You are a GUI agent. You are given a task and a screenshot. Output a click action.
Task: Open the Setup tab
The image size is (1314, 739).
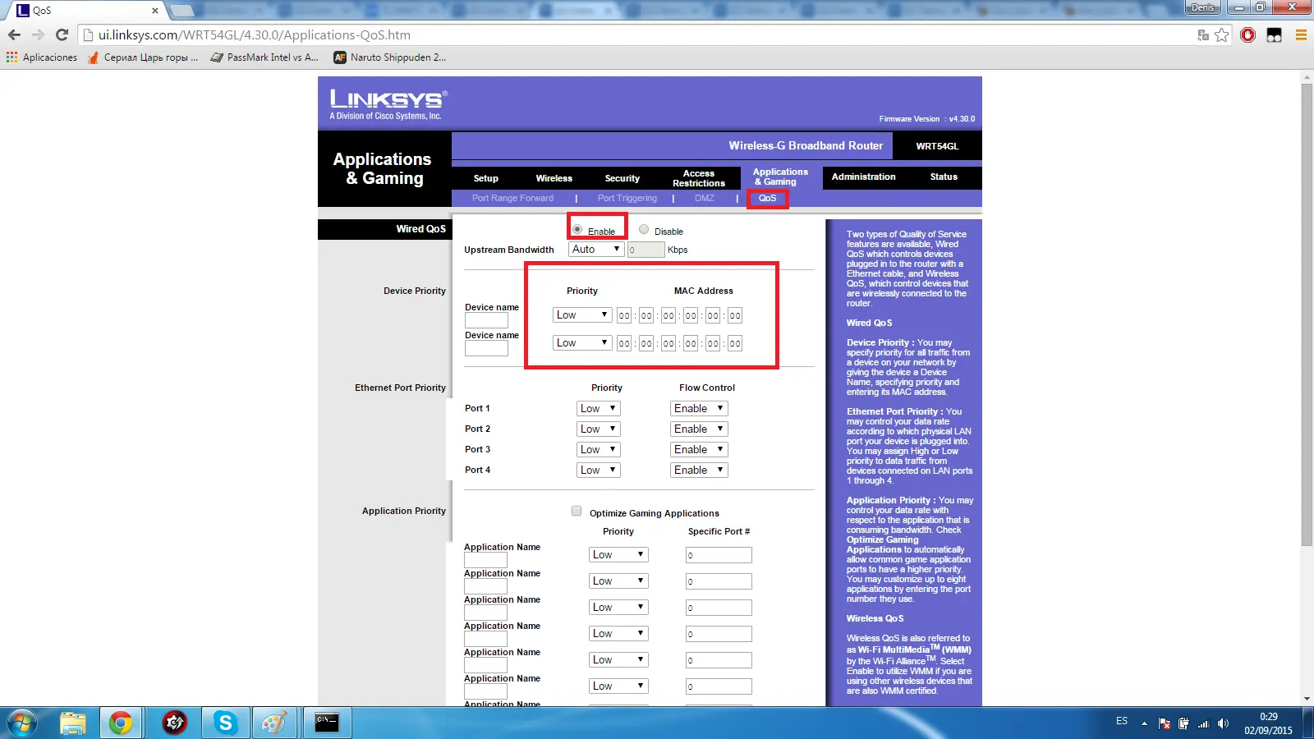pos(485,178)
